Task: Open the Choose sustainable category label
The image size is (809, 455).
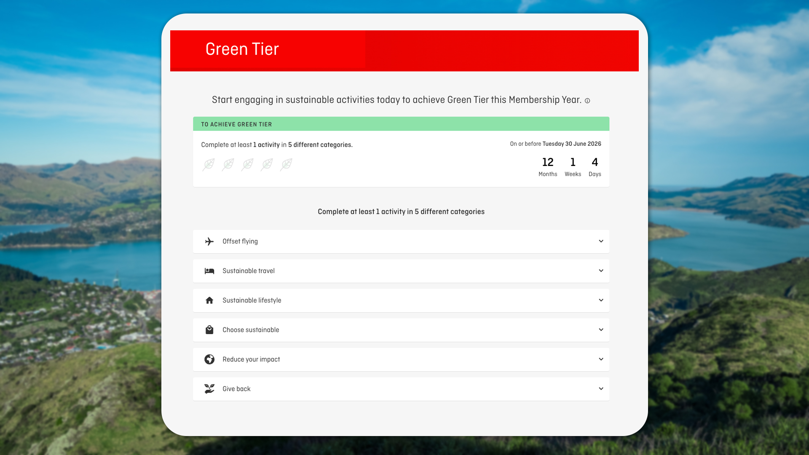Action: point(251,330)
